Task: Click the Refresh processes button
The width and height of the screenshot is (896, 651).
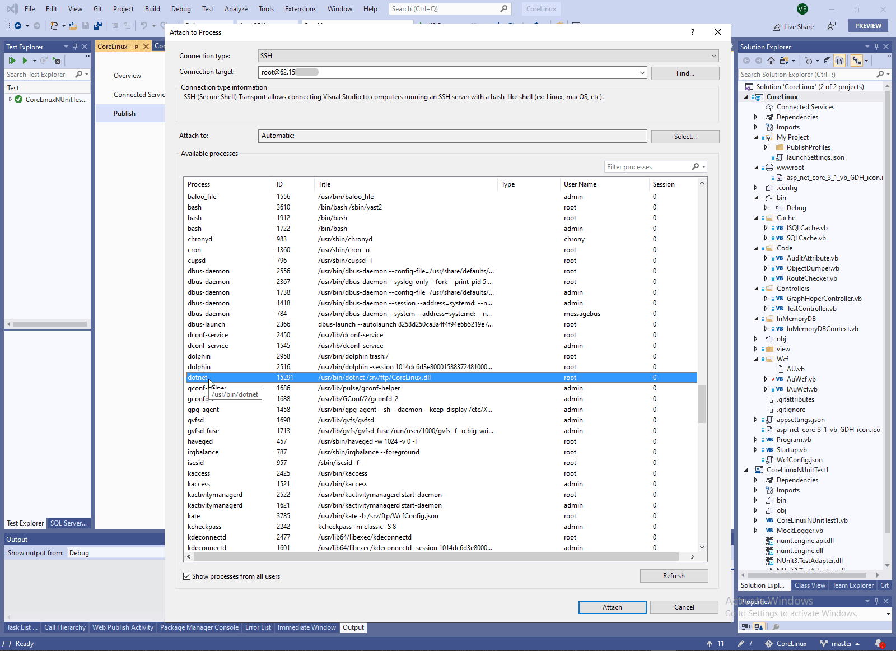Action: click(674, 576)
